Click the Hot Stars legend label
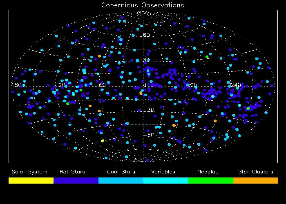286x204 pixels. [72, 172]
